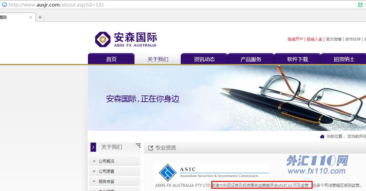
Task: Click the grid dots icon in sidebar header corner
Action: click(x=138, y=145)
